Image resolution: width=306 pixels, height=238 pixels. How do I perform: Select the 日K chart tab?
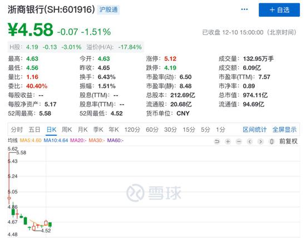(52, 130)
